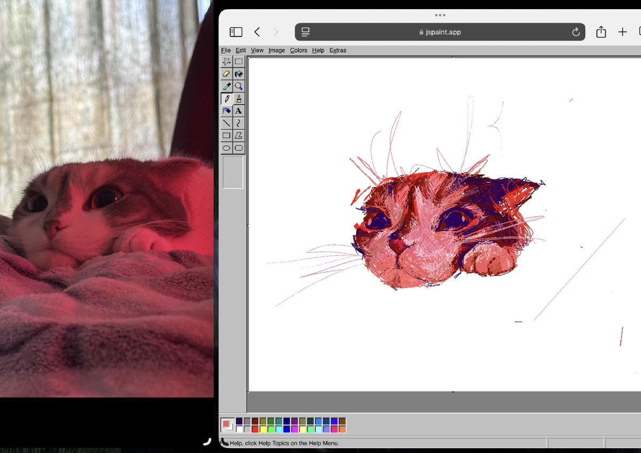Click the cat drawing's nose on the canvas
Image resolution: width=641 pixels, height=453 pixels.
(397, 246)
